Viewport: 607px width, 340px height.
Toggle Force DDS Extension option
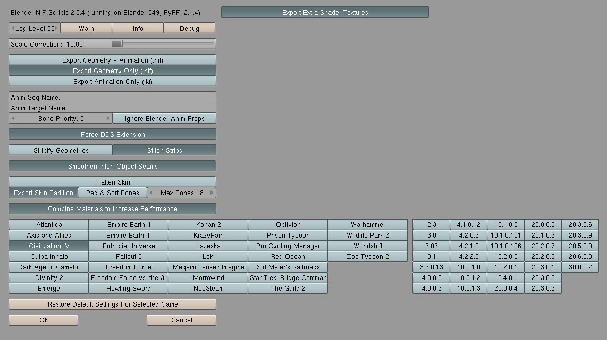(x=112, y=134)
